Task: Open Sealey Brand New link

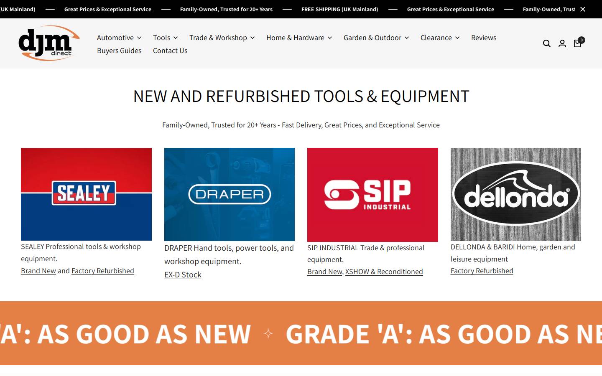Action: pyautogui.click(x=38, y=271)
